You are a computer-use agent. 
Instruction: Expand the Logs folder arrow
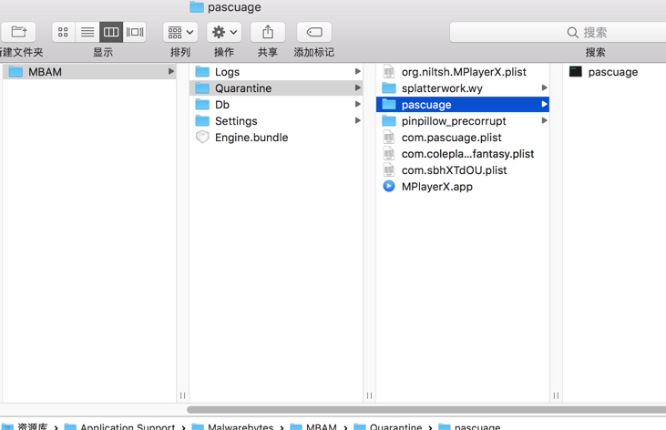[358, 71]
